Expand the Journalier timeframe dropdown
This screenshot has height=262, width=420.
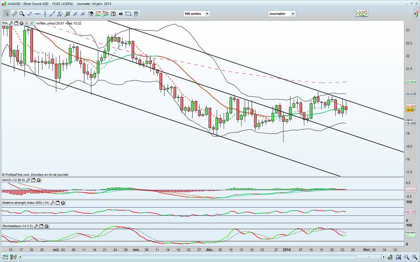click(293, 14)
